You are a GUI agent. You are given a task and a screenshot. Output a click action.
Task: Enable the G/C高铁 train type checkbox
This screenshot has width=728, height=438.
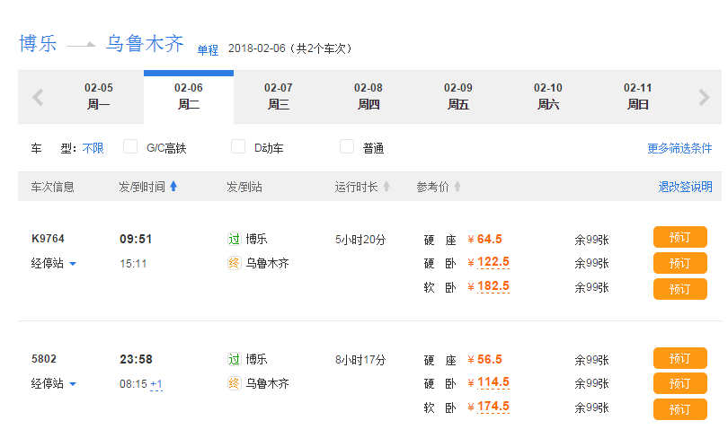coord(130,147)
